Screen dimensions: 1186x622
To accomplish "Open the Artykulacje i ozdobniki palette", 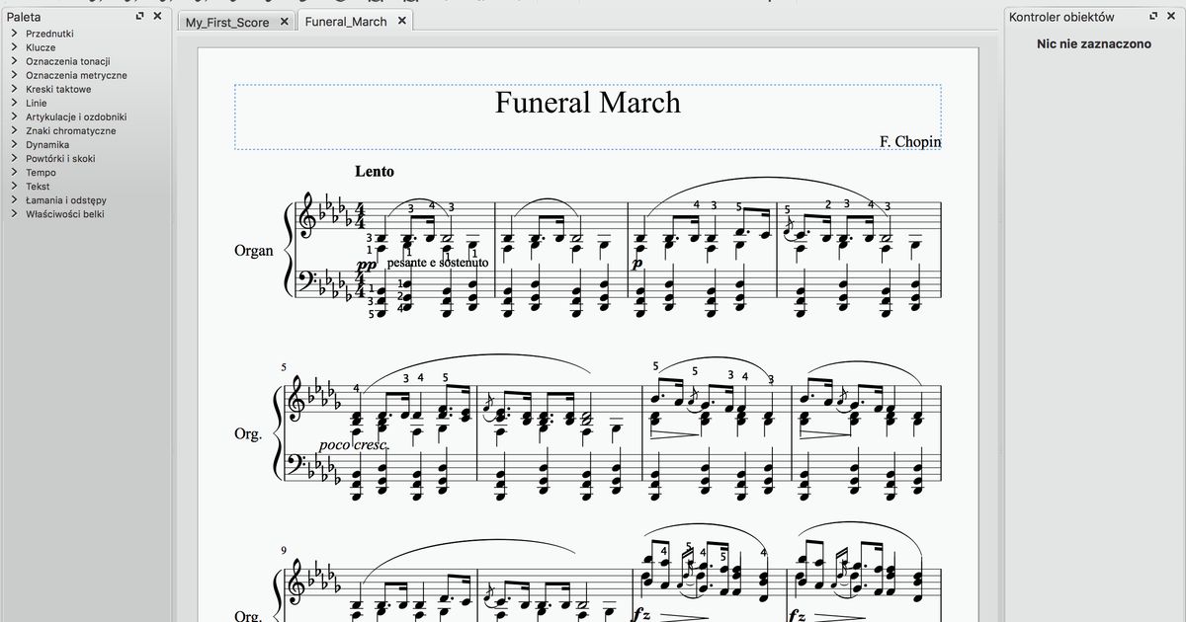I will pyautogui.click(x=75, y=117).
